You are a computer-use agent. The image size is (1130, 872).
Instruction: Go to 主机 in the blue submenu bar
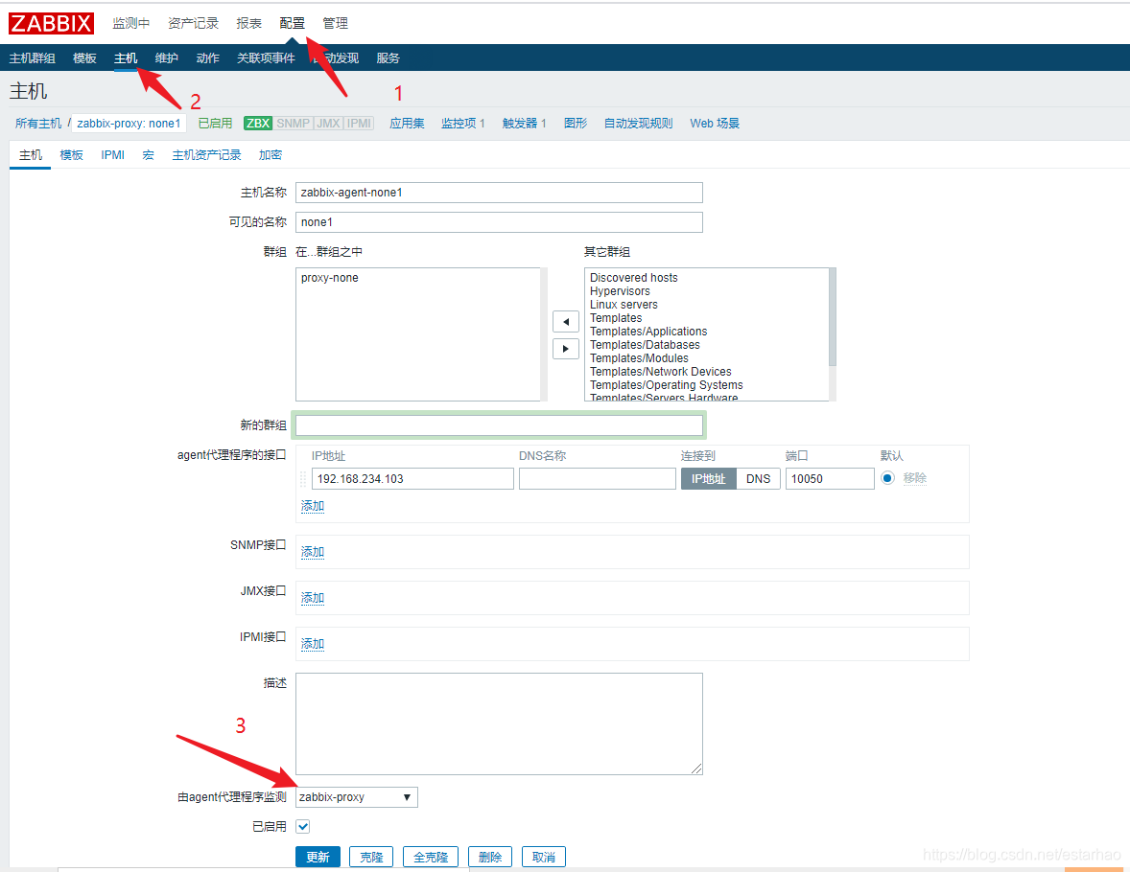click(126, 58)
